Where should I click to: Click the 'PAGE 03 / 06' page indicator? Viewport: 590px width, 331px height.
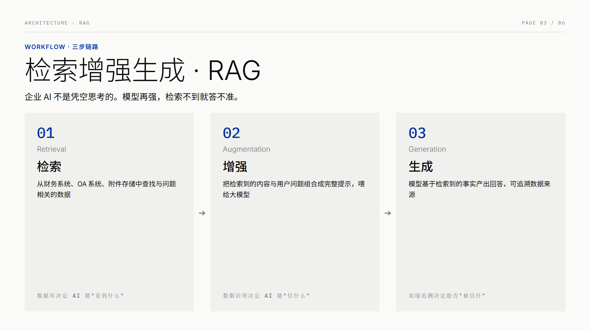pyautogui.click(x=543, y=23)
